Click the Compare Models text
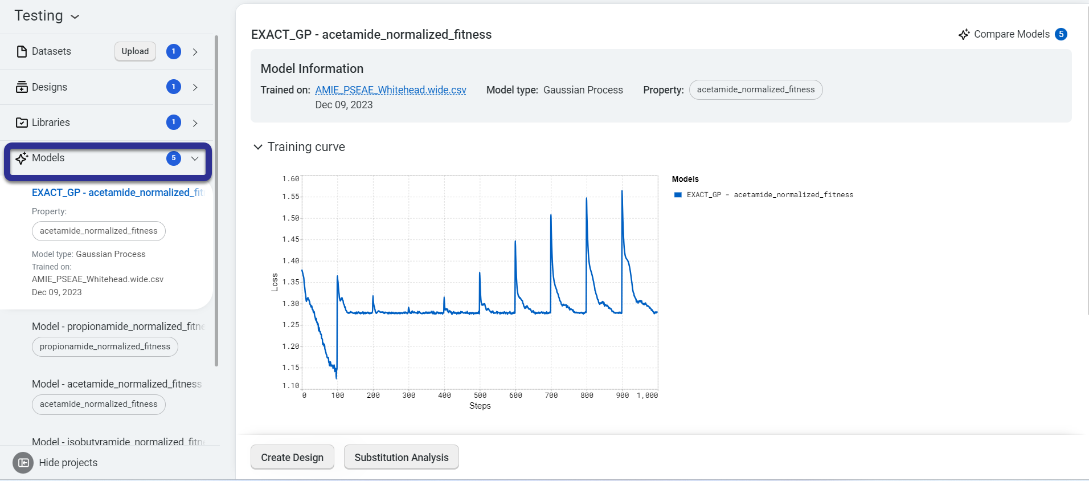The width and height of the screenshot is (1089, 481). tap(1012, 34)
